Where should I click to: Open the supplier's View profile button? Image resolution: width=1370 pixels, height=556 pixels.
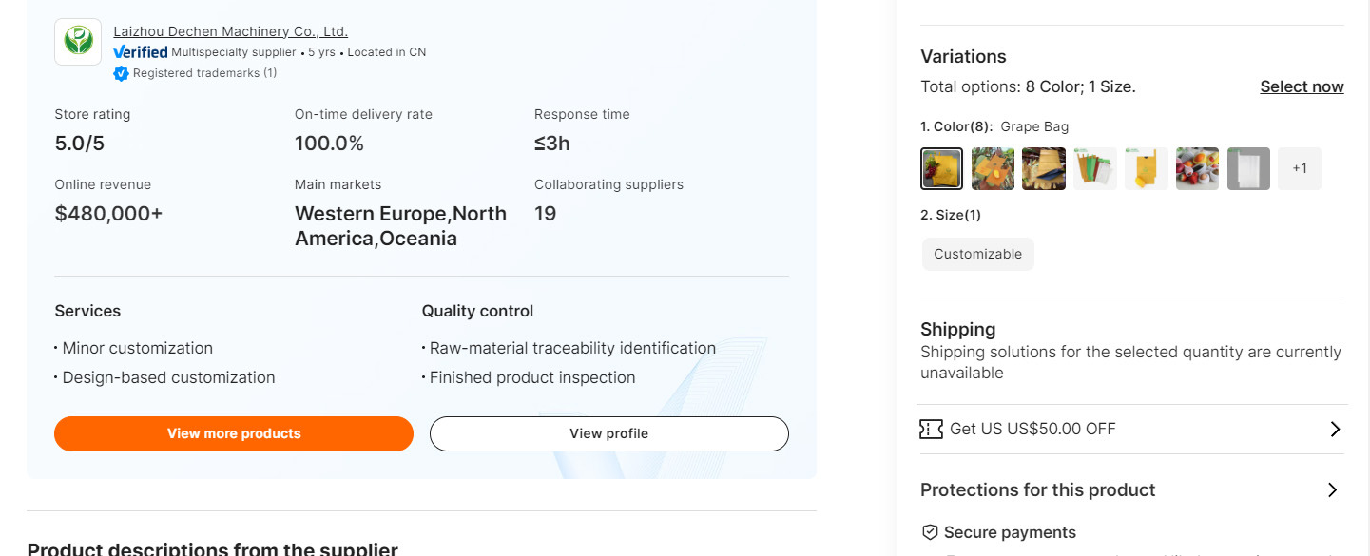pos(608,433)
